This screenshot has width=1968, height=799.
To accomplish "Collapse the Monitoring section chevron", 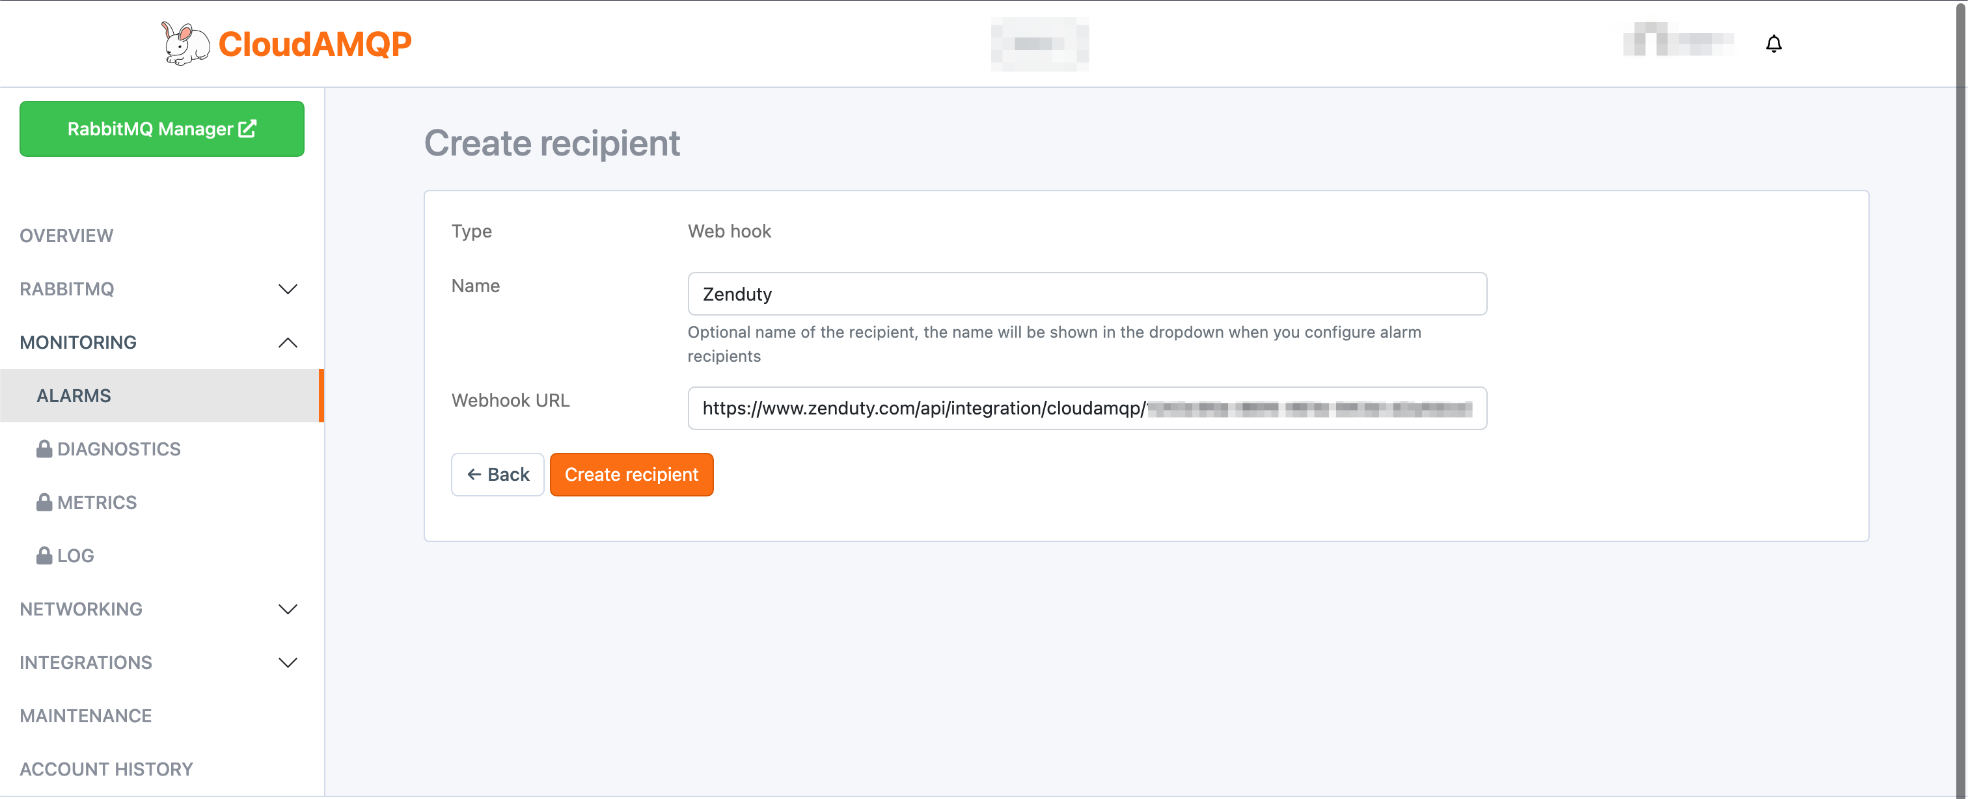I will (287, 343).
